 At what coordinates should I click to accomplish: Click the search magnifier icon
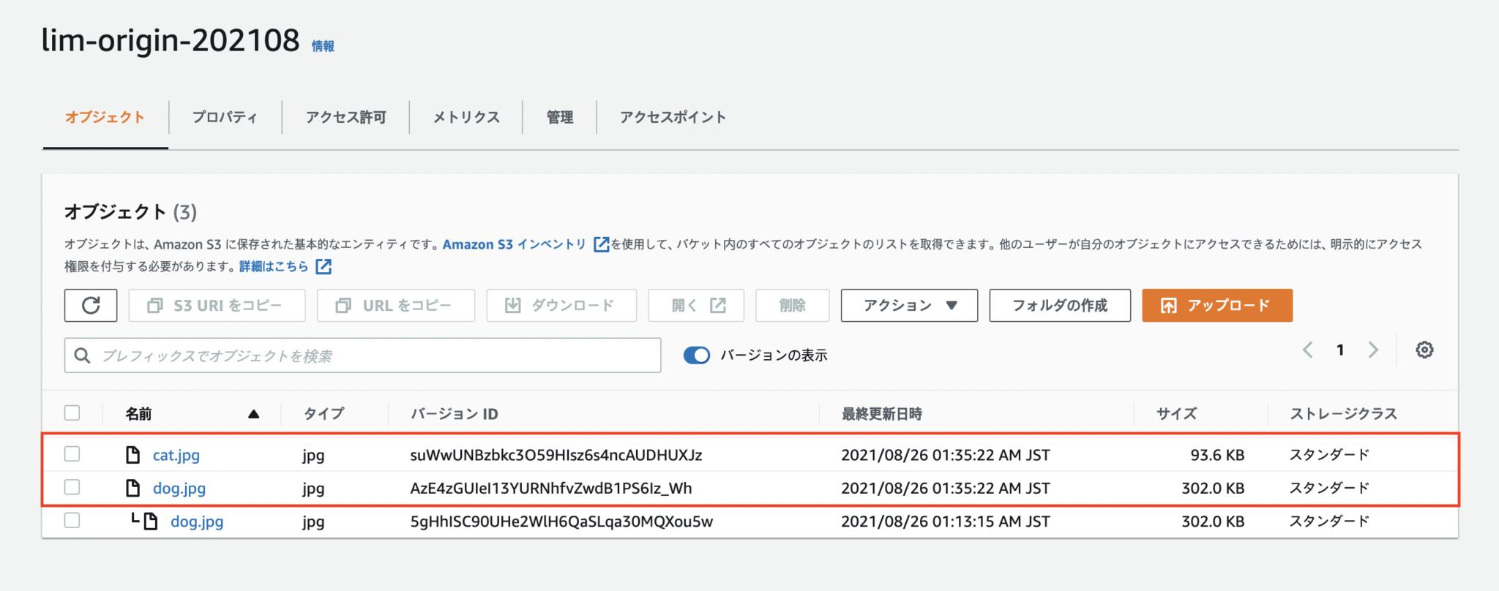(83, 355)
